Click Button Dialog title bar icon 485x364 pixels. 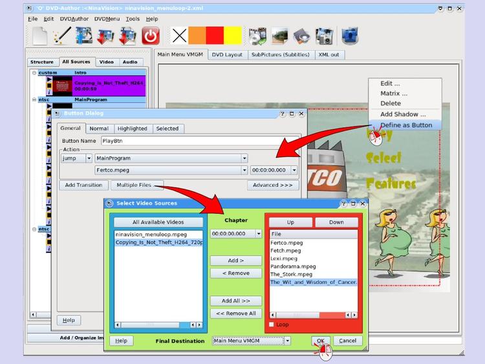click(57, 114)
